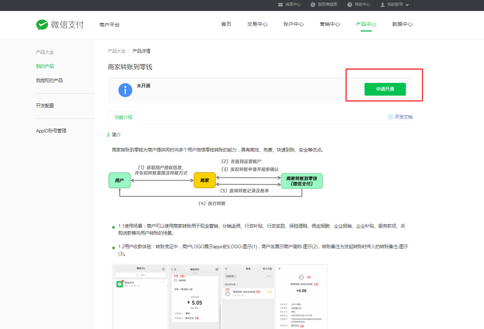This screenshot has height=329, width=484.
Task: Click the blue info icon beside 未开通
Action: (x=125, y=90)
